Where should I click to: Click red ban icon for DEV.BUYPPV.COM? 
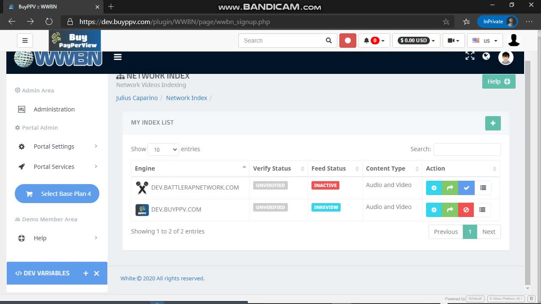click(466, 210)
